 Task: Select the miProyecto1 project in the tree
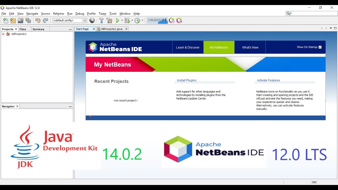(19, 34)
